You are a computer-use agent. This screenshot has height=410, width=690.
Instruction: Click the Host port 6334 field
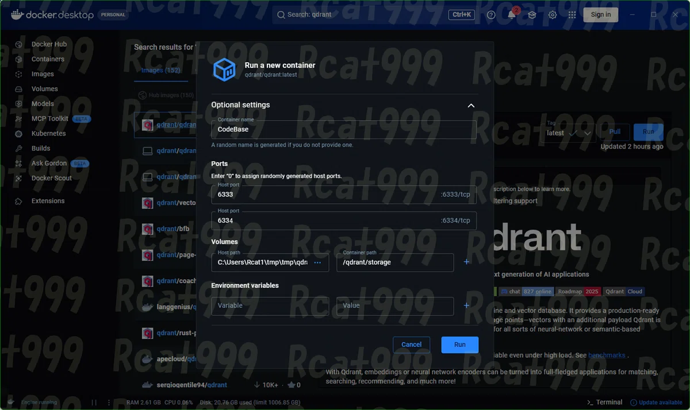tap(344, 221)
